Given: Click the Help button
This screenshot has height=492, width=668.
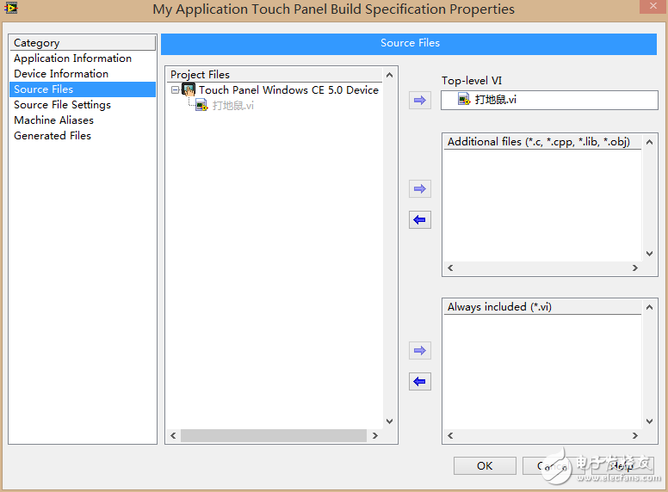Looking at the screenshot, I should [x=622, y=465].
